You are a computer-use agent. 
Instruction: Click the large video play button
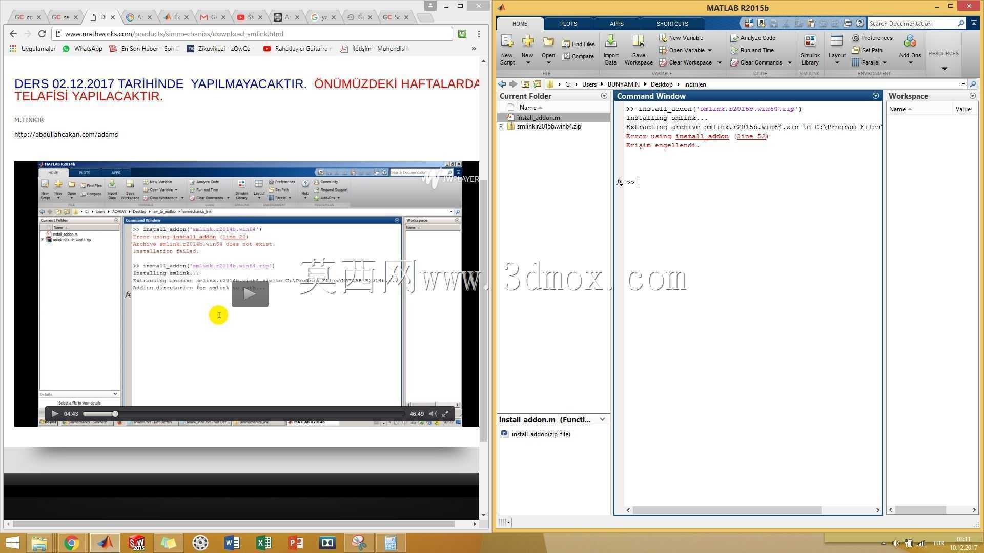pyautogui.click(x=250, y=294)
